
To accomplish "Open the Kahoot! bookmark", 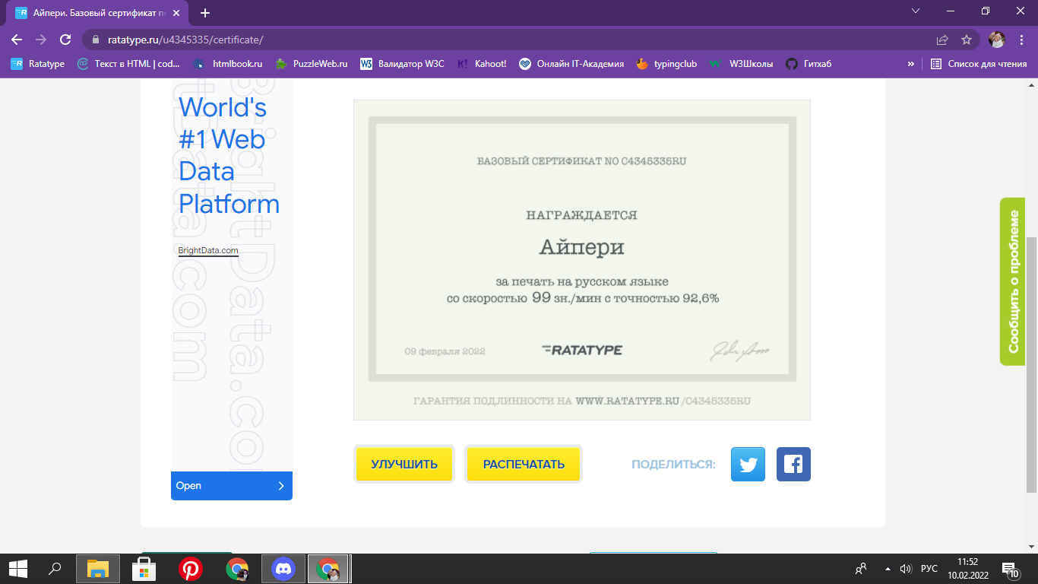I will tap(482, 64).
